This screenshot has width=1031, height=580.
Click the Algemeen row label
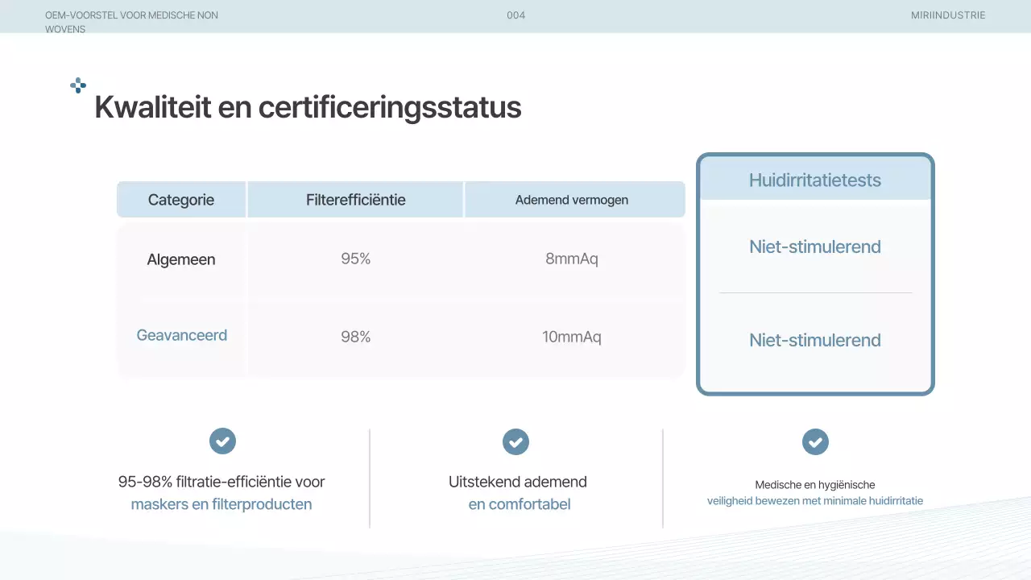click(x=181, y=259)
